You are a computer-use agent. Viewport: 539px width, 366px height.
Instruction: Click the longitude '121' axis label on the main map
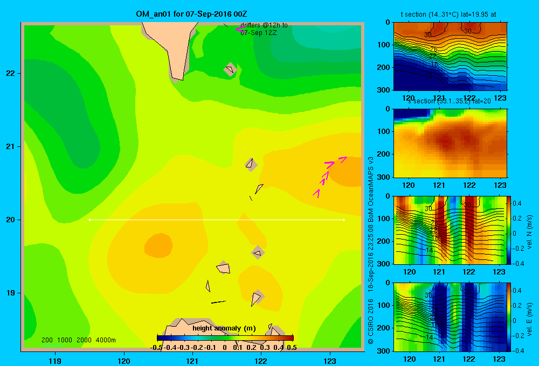pos(192,361)
